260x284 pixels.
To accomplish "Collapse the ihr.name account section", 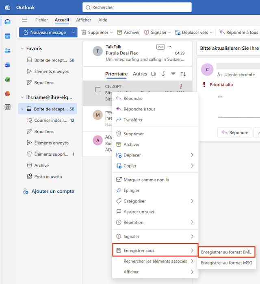I will [x=22, y=97].
